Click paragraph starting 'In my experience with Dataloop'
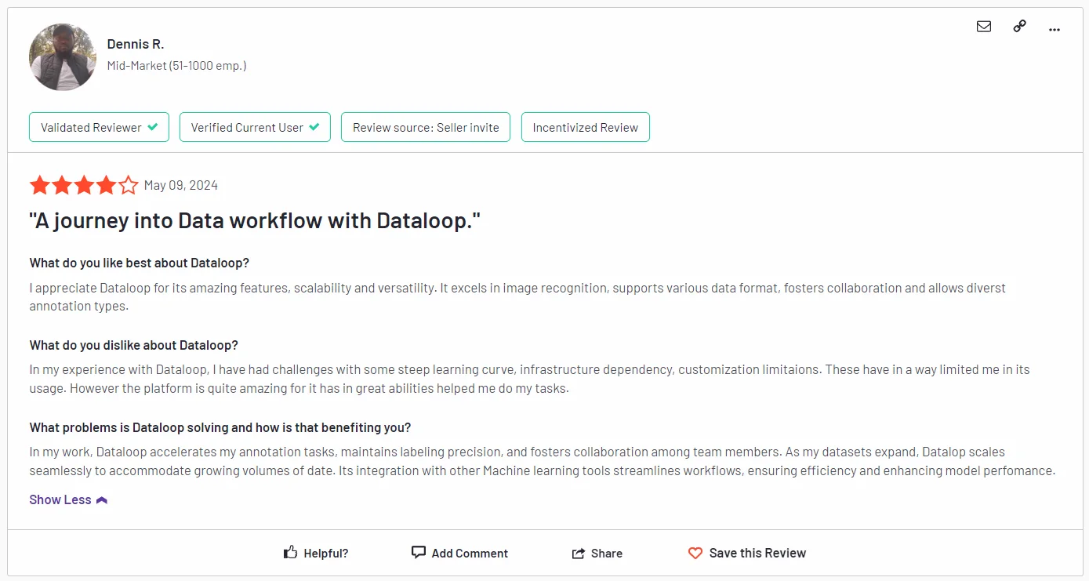1089x581 pixels. (x=529, y=379)
